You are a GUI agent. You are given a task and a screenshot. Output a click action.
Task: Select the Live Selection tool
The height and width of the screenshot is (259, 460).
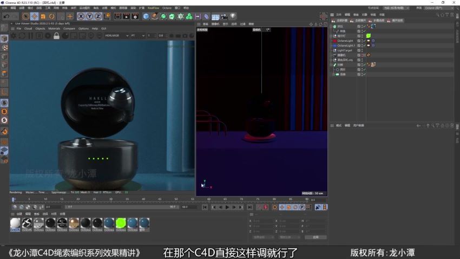pos(25,16)
